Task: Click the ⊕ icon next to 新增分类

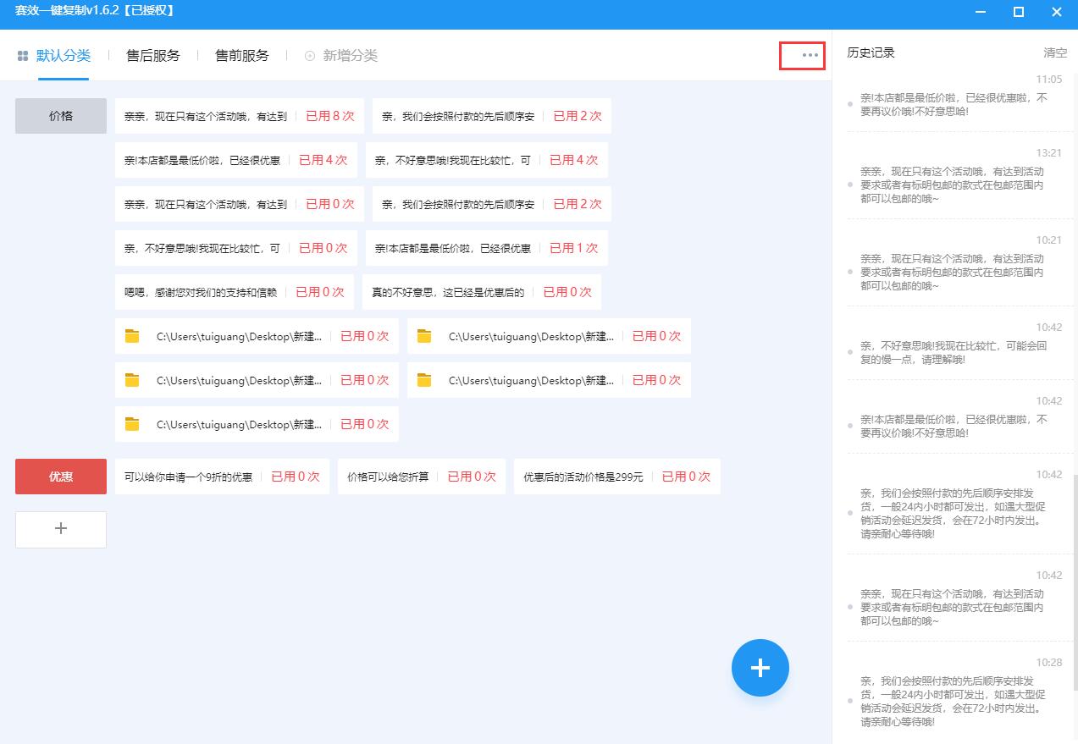Action: pos(308,55)
